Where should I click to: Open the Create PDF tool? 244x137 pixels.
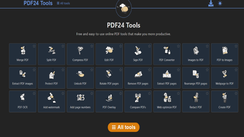click(x=224, y=101)
